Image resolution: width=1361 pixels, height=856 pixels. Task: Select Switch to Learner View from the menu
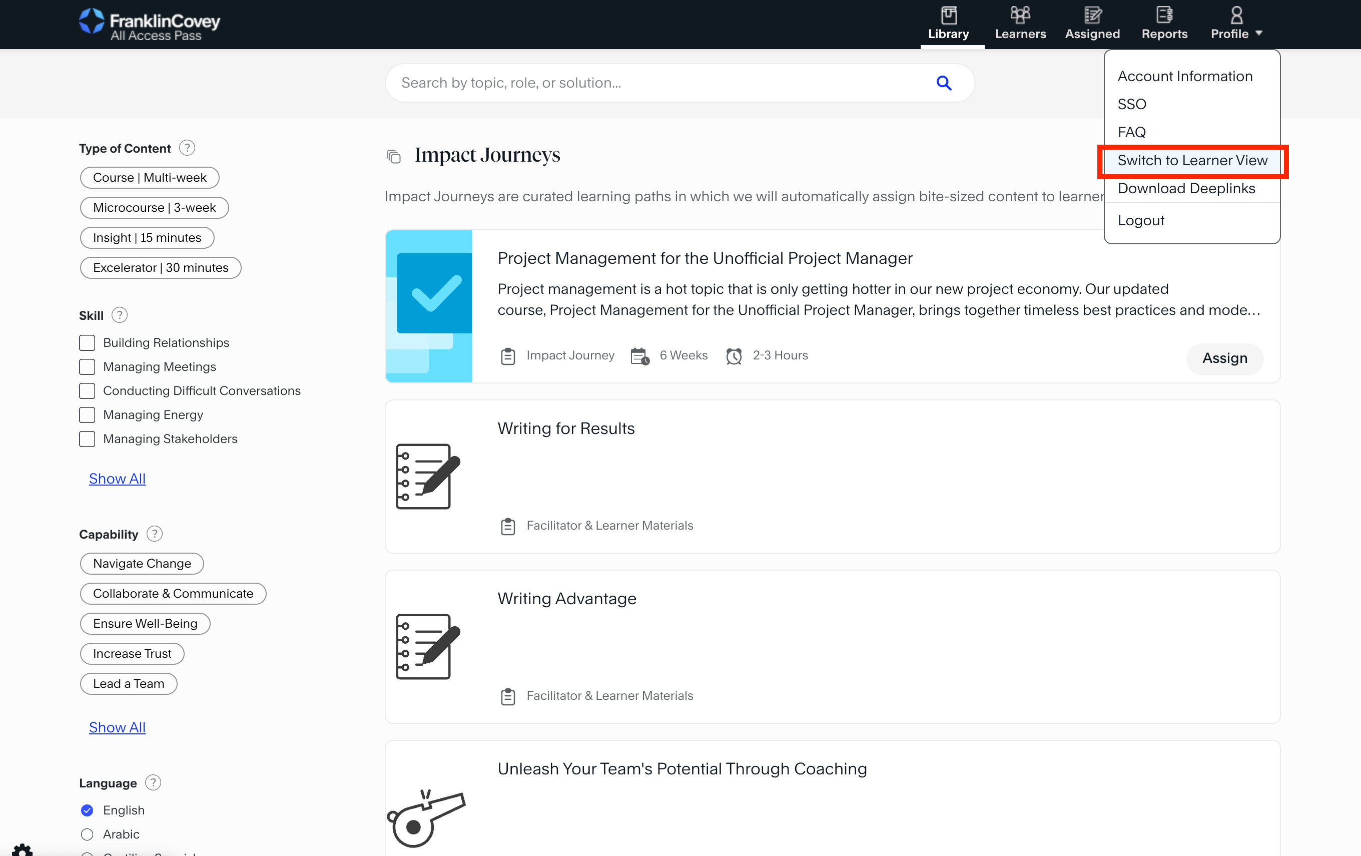pos(1192,161)
